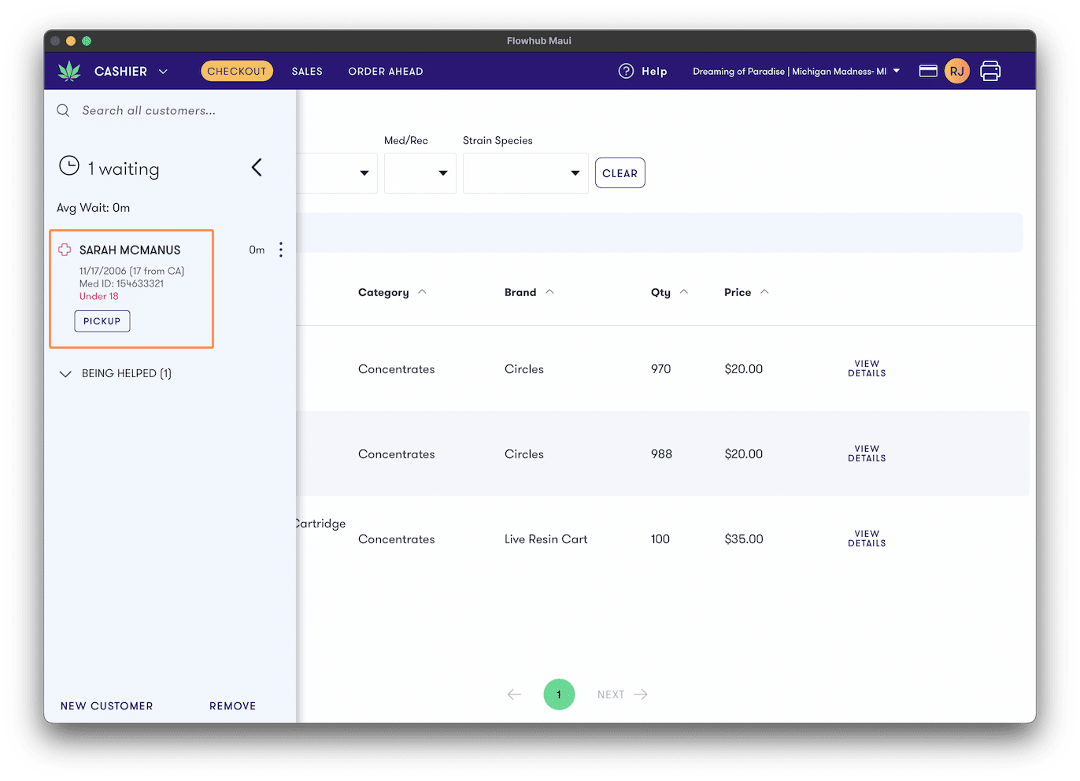Click the clock icon beside 1 waiting
Screen dimensions: 1080x781
(x=69, y=166)
